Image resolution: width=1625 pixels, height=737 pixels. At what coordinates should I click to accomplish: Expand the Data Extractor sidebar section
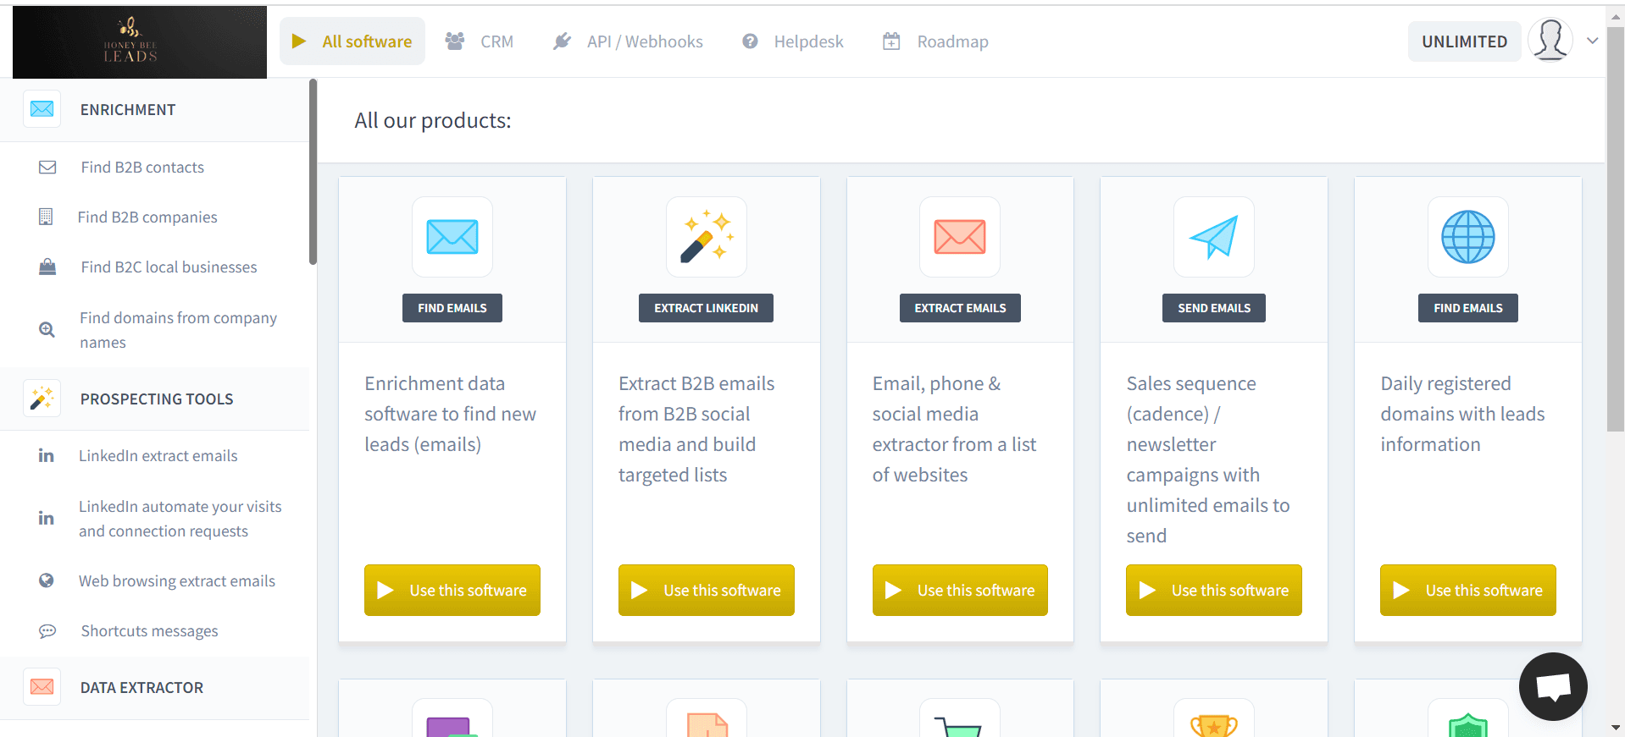[141, 688]
